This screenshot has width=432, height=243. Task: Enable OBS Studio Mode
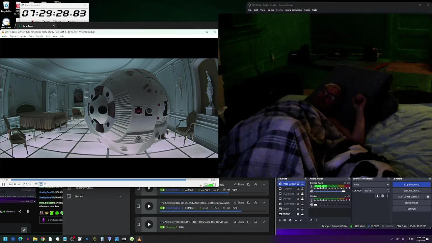pyautogui.click(x=411, y=203)
